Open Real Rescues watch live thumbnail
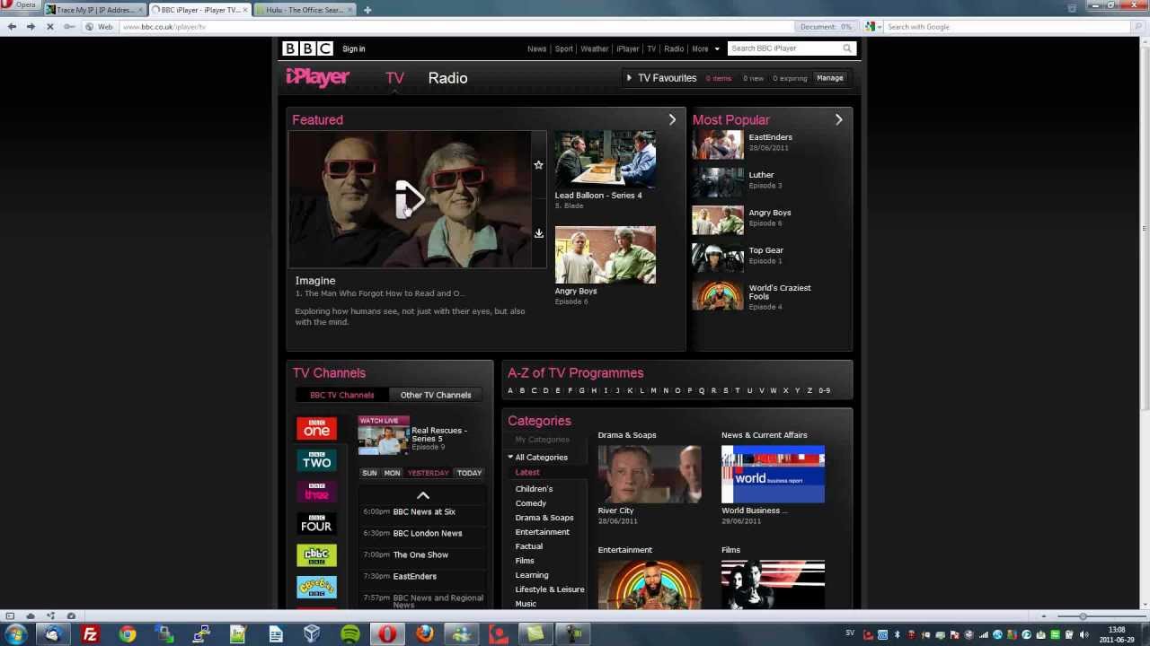Image resolution: width=1150 pixels, height=646 pixels. tap(384, 436)
